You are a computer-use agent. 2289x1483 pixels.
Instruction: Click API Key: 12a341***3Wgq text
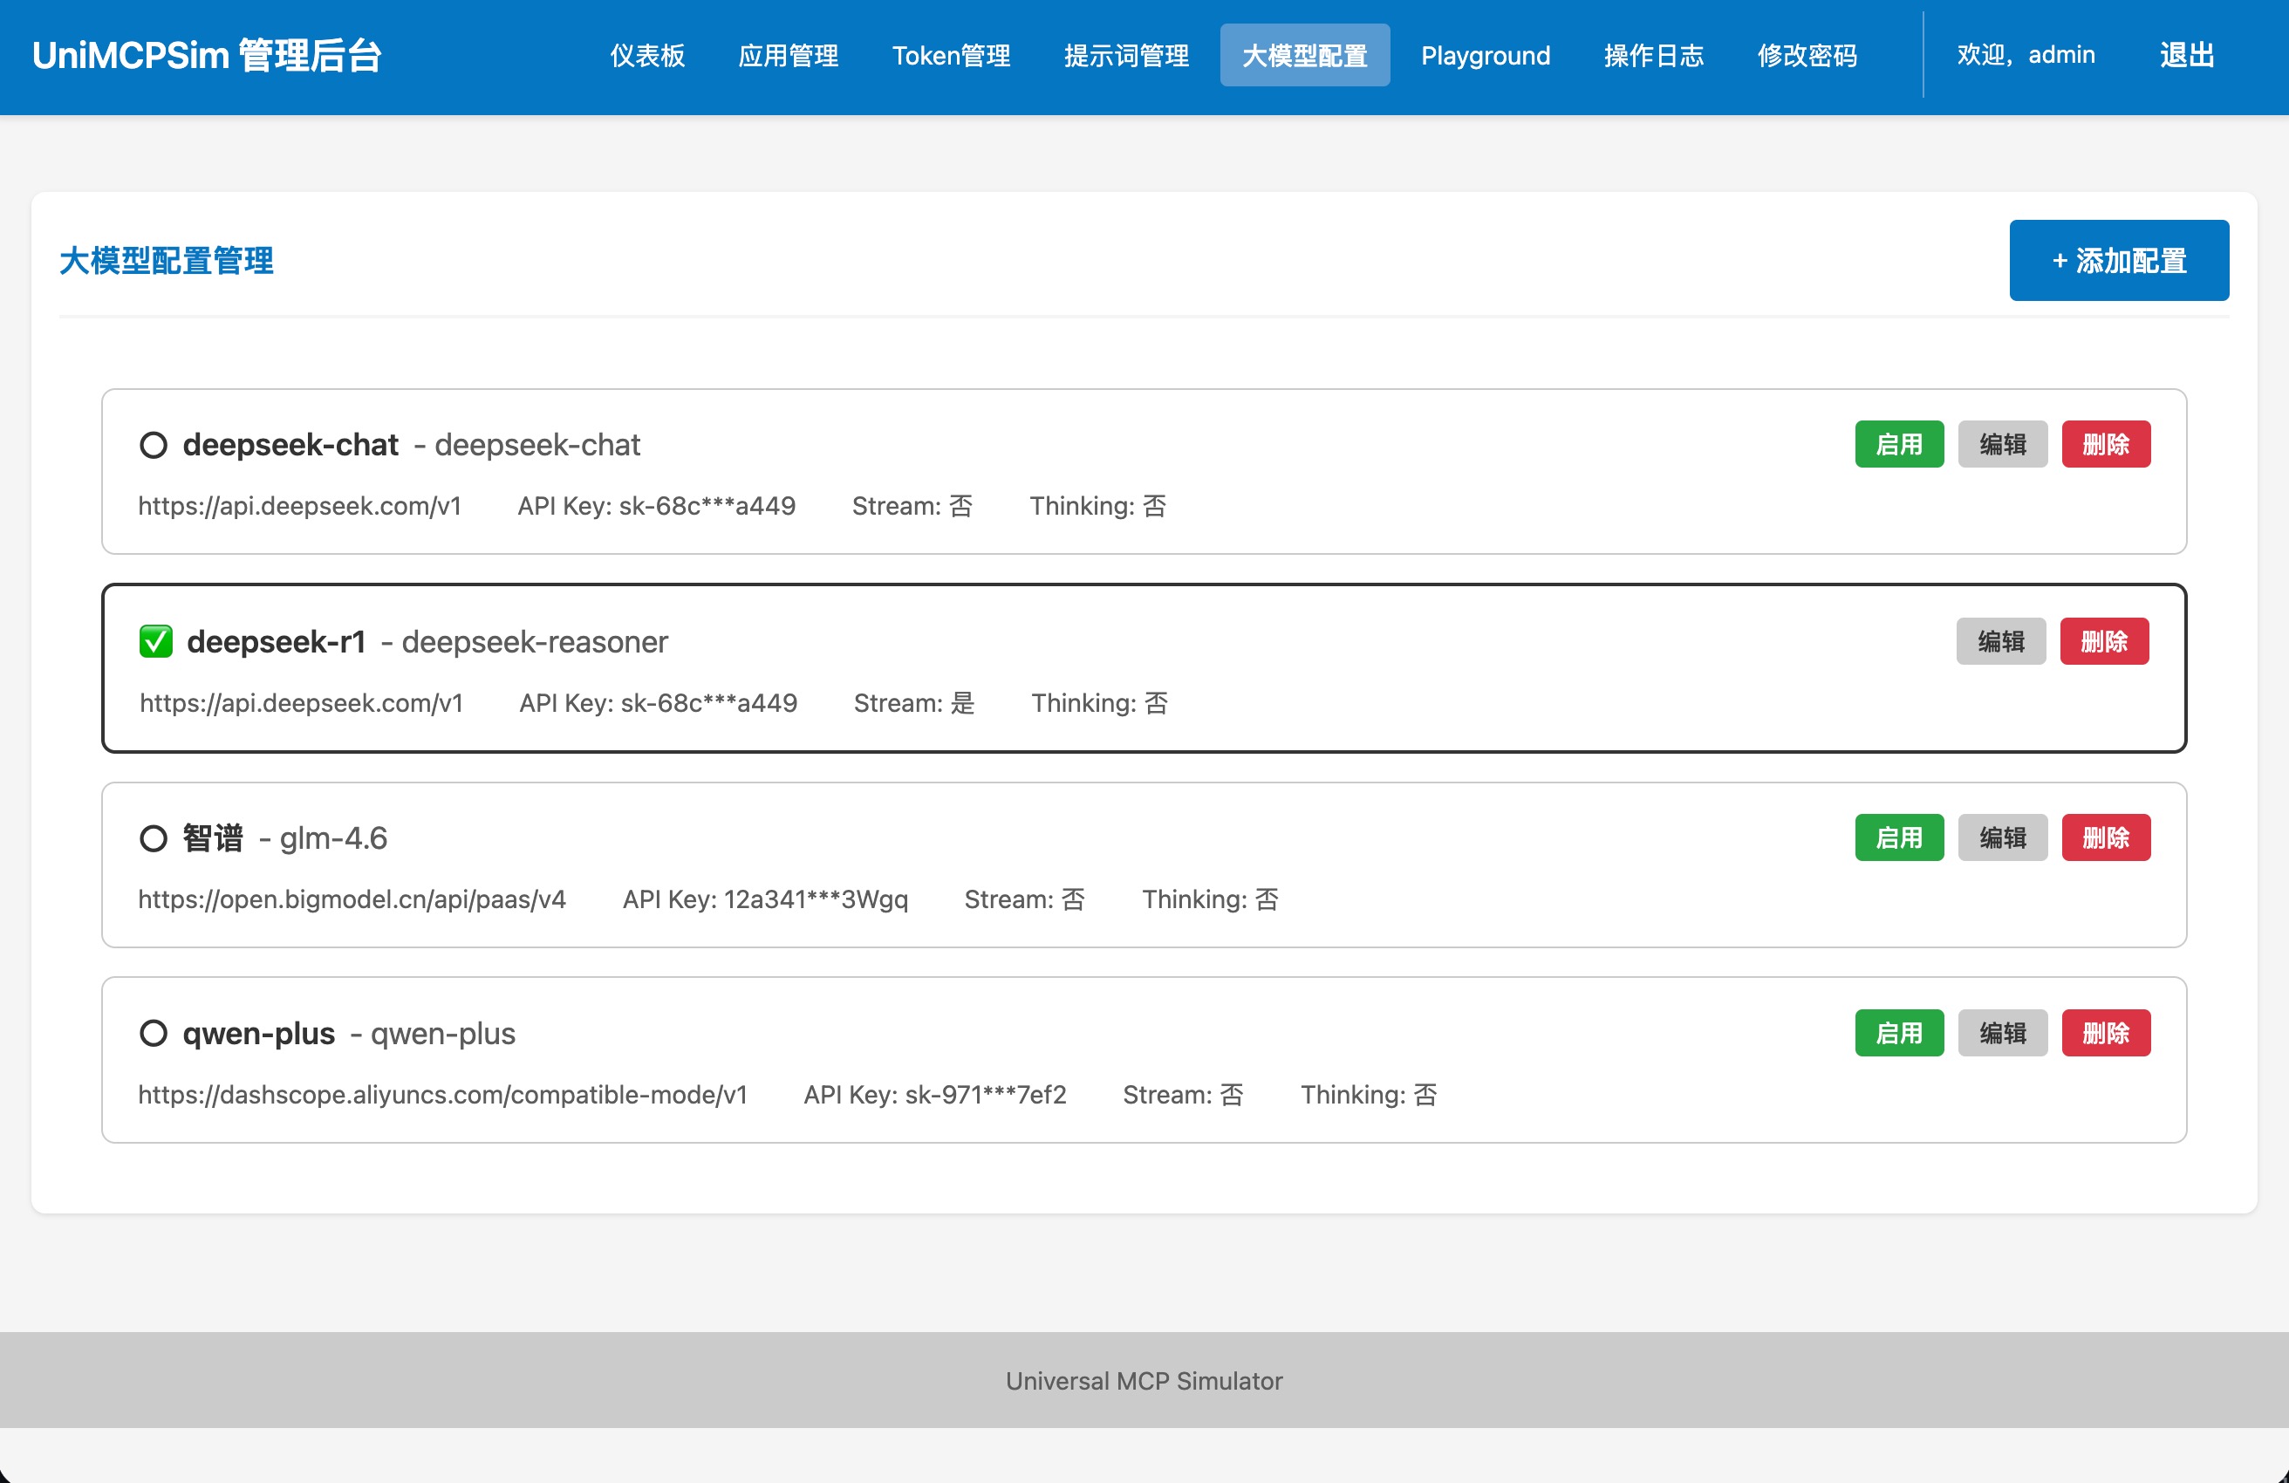[x=766, y=899]
